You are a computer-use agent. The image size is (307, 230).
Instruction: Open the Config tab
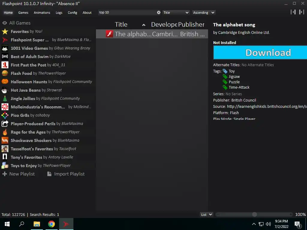coord(73,13)
